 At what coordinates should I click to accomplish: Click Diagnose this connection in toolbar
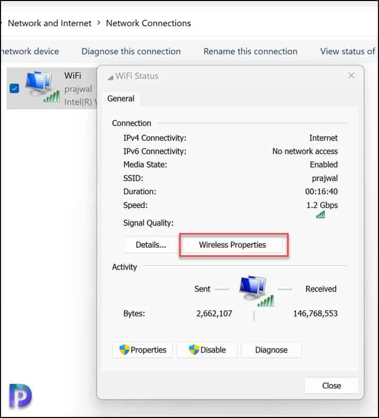click(x=131, y=51)
